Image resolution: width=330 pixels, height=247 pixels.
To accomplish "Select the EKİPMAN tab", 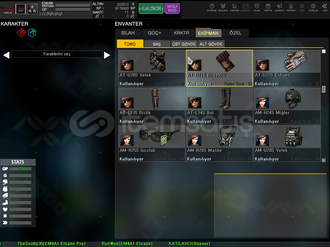I will point(208,33).
